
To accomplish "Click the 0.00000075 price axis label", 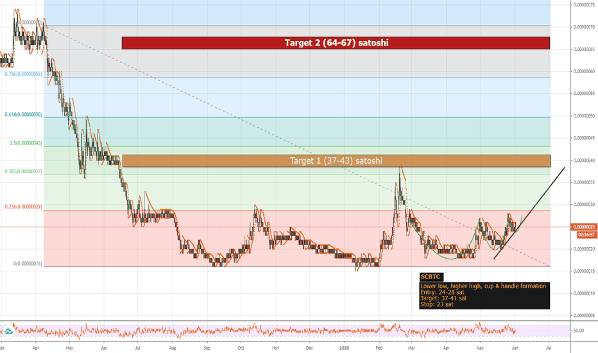I will point(585,5).
